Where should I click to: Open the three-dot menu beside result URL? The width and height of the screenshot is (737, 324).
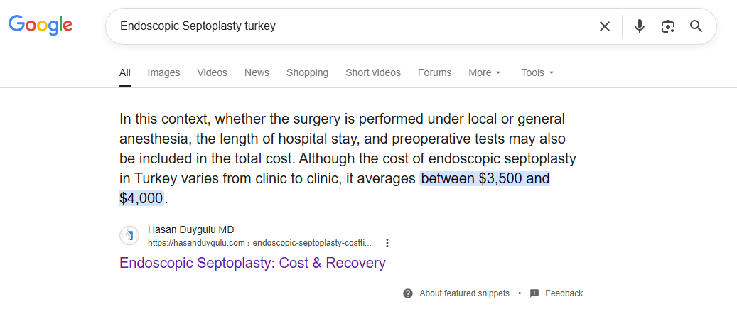click(x=387, y=243)
